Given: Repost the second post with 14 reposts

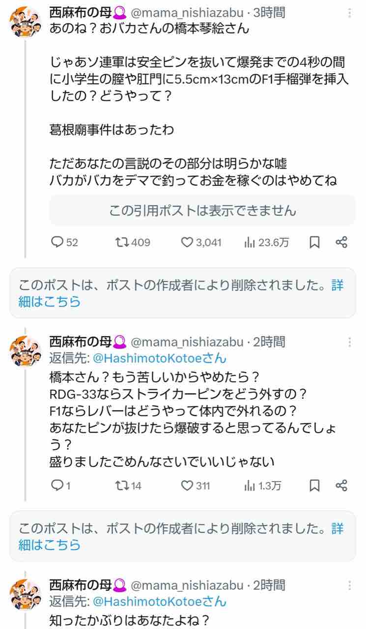Looking at the screenshot, I should (128, 486).
